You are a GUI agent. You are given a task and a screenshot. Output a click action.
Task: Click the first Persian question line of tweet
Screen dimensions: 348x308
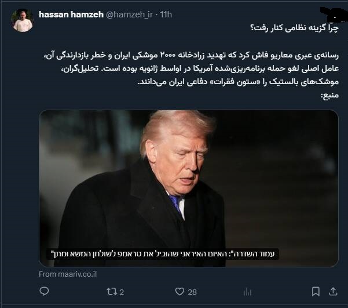pyautogui.click(x=294, y=28)
